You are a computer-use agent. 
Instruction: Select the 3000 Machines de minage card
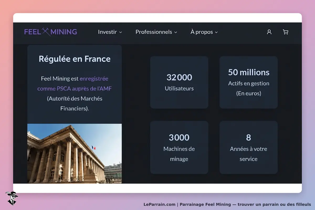pos(179,147)
